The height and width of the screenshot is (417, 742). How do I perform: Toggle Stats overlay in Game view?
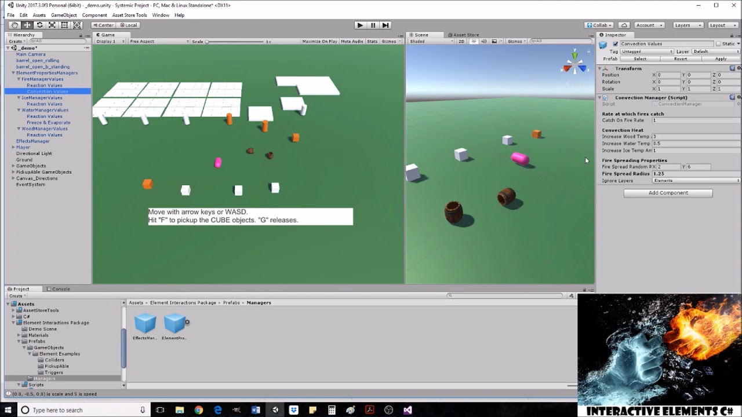[x=372, y=41]
